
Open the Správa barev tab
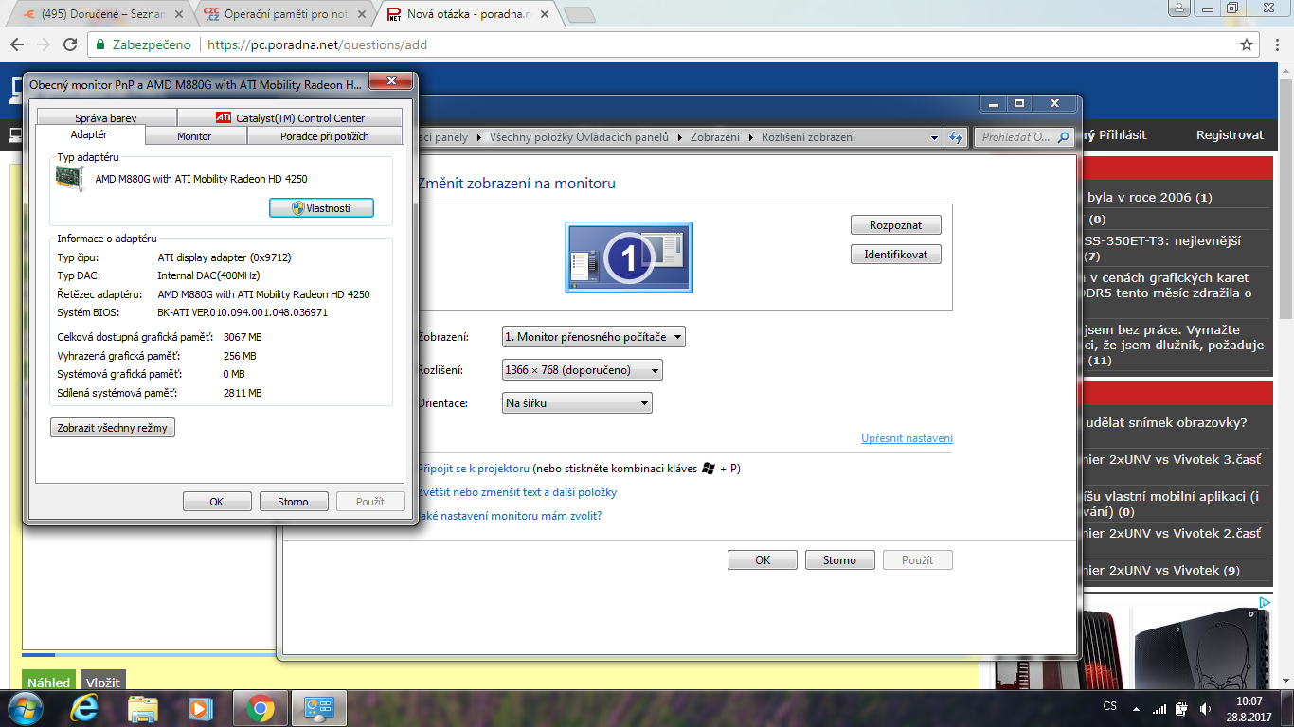[x=106, y=118]
